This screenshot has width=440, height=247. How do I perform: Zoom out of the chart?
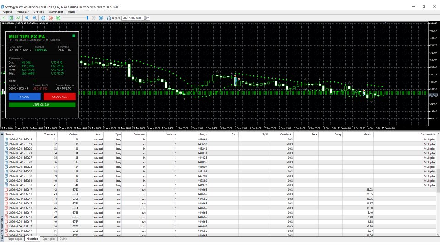(x=34, y=18)
